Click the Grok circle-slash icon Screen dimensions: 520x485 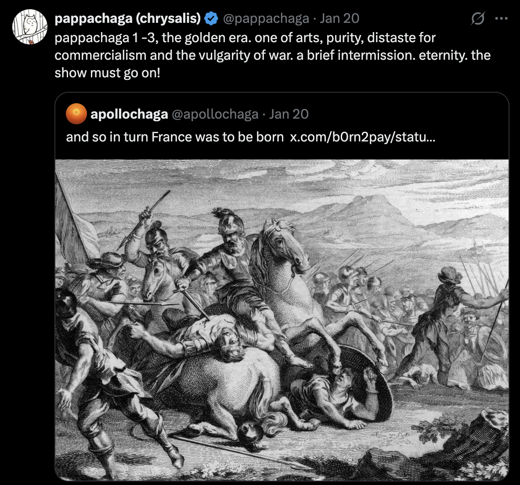point(477,19)
